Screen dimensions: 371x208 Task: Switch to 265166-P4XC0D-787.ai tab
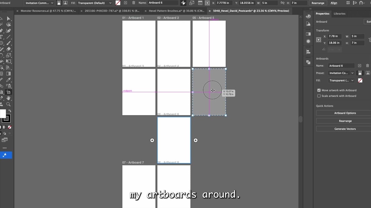(112, 11)
